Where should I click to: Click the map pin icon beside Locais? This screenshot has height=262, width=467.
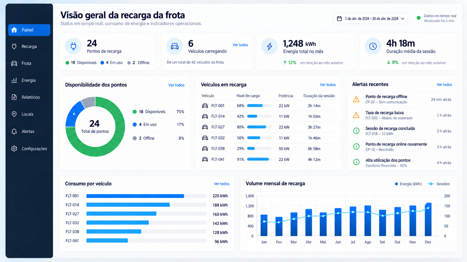coord(14,114)
